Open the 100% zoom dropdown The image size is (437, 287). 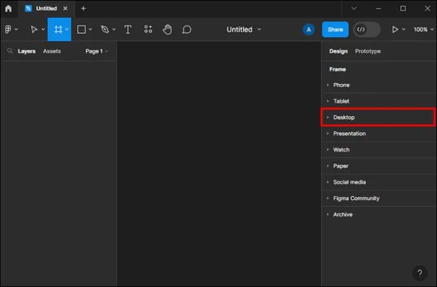coord(423,29)
